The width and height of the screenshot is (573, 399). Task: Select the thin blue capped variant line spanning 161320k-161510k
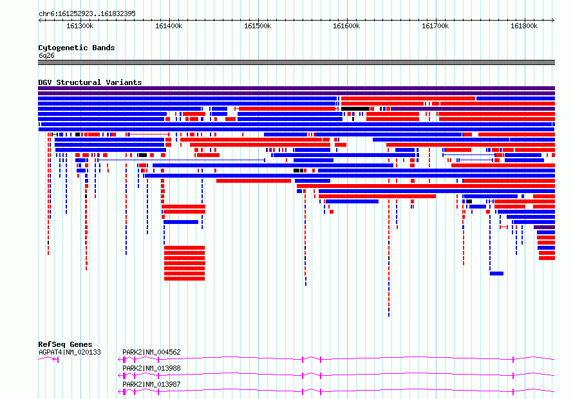tap(182, 160)
